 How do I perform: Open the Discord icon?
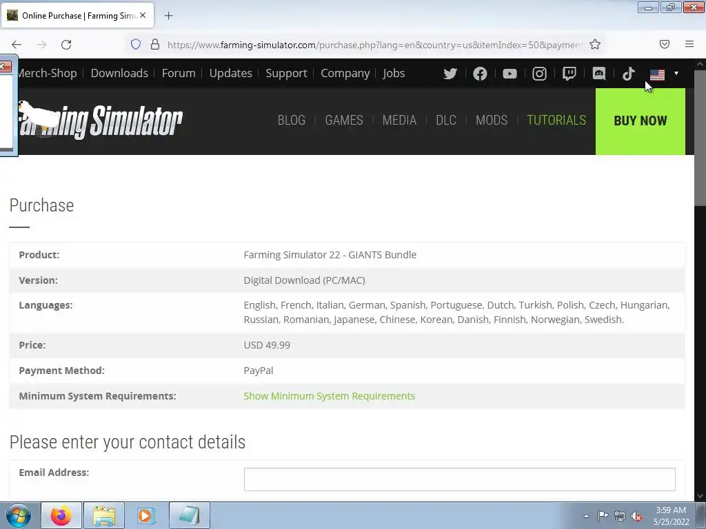599,73
